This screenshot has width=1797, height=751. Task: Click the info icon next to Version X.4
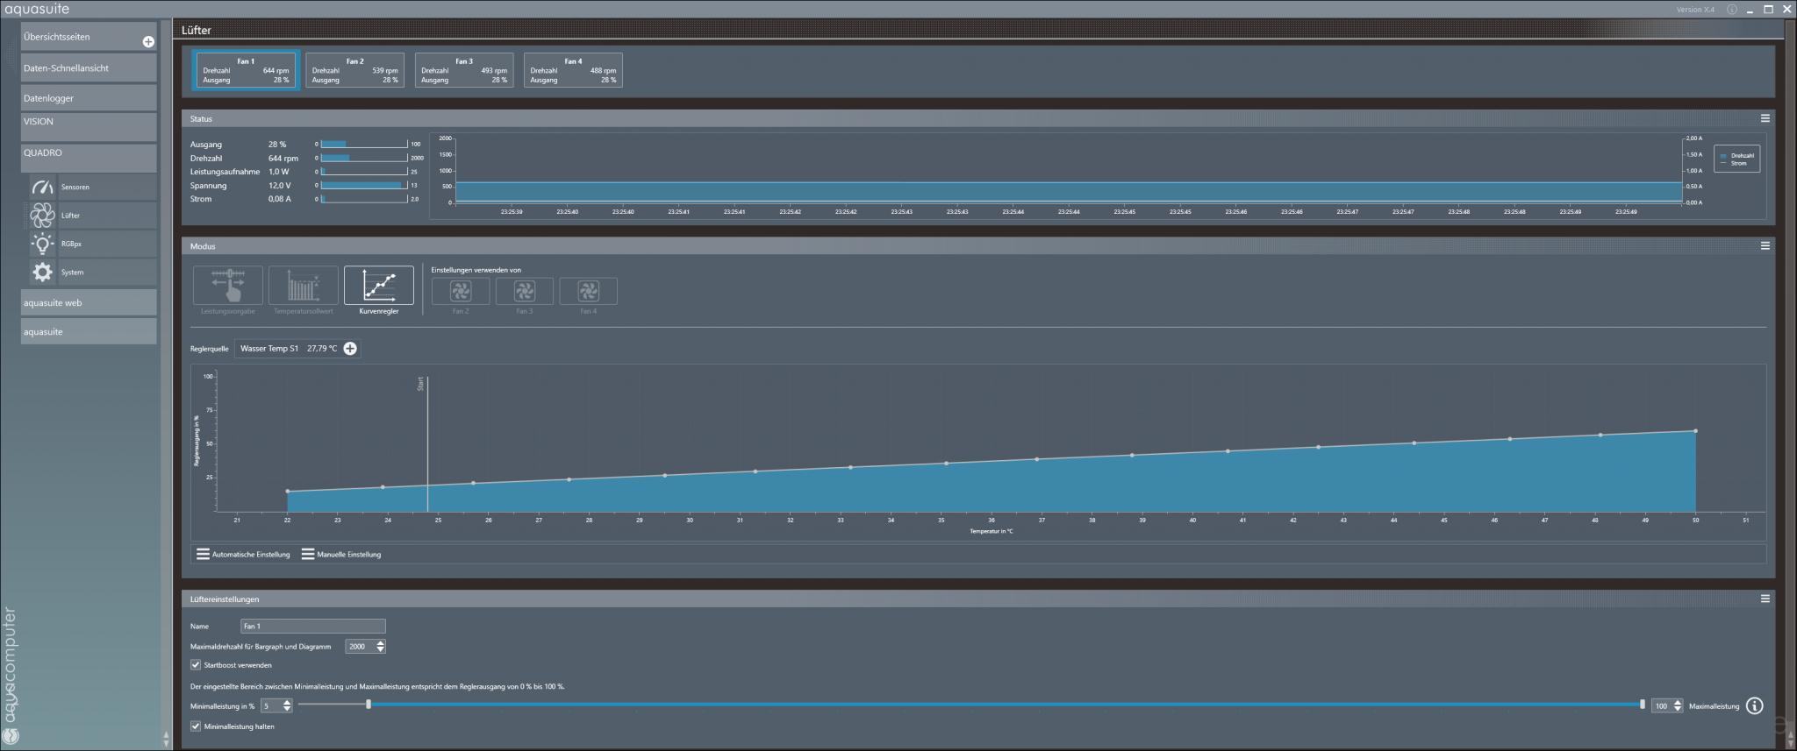(x=1732, y=10)
